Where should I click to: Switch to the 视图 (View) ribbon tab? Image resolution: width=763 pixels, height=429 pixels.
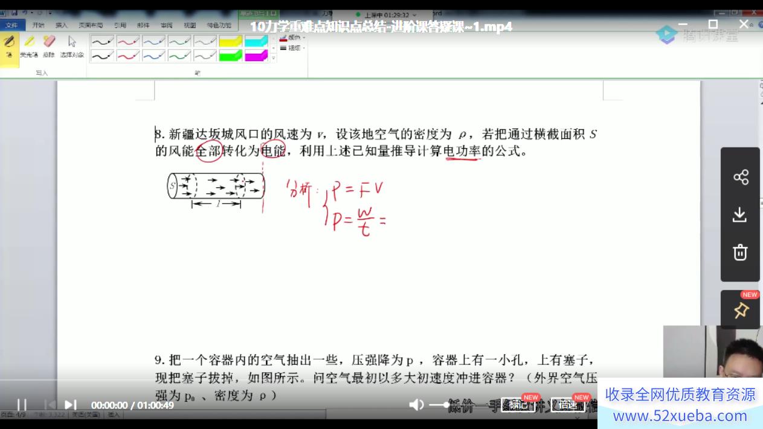click(190, 25)
